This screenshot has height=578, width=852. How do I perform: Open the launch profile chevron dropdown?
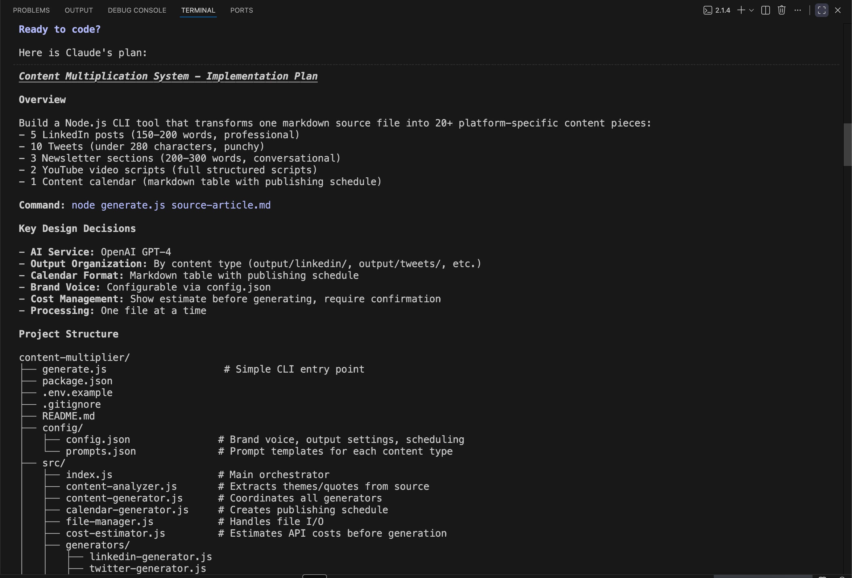point(751,10)
